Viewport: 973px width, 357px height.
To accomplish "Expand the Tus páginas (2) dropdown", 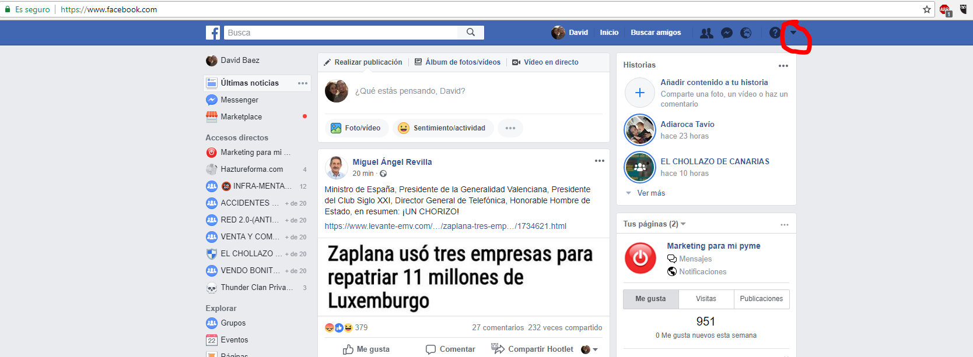I will coord(683,224).
